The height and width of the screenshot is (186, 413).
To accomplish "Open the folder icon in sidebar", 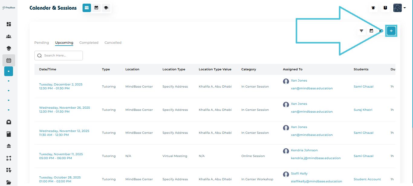I will pyautogui.click(x=9, y=182).
